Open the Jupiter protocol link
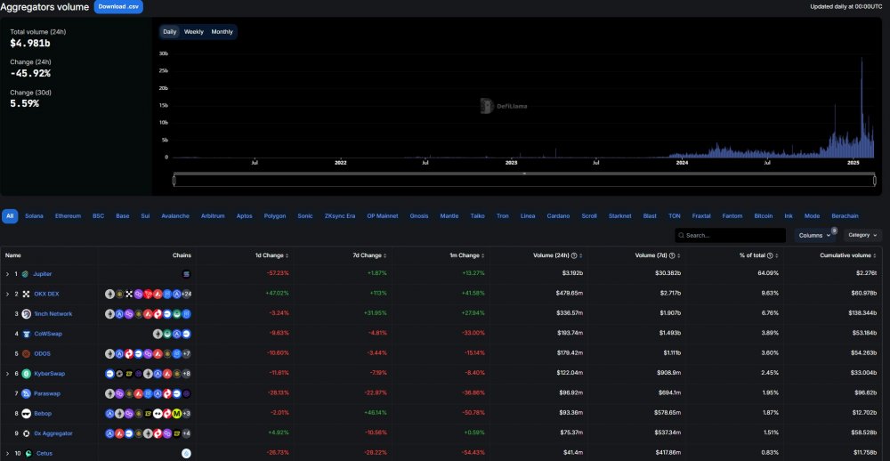This screenshot has width=890, height=461. point(43,274)
